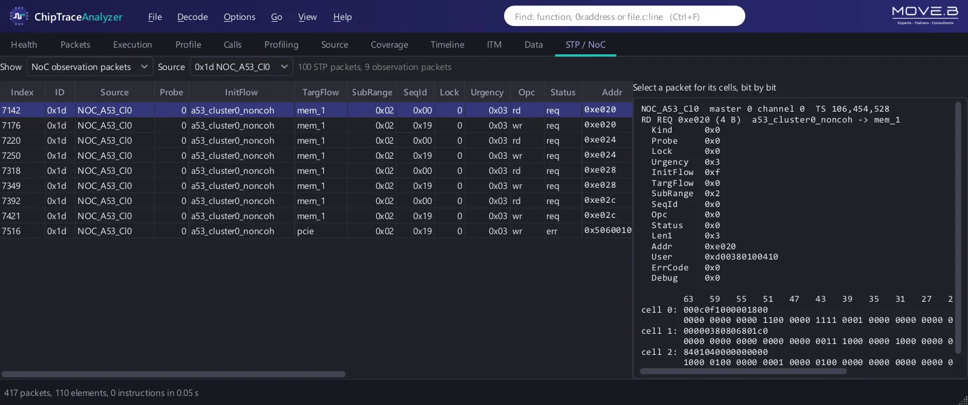Image resolution: width=968 pixels, height=405 pixels.
Task: Click the detail pane horizontal scrollbar
Action: (743, 371)
